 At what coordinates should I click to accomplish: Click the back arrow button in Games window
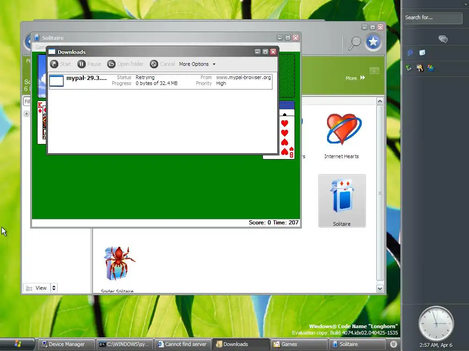click(28, 42)
